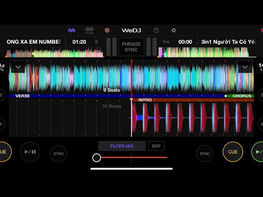Start right deck with green play button
263x197 pixels.
(x=258, y=152)
